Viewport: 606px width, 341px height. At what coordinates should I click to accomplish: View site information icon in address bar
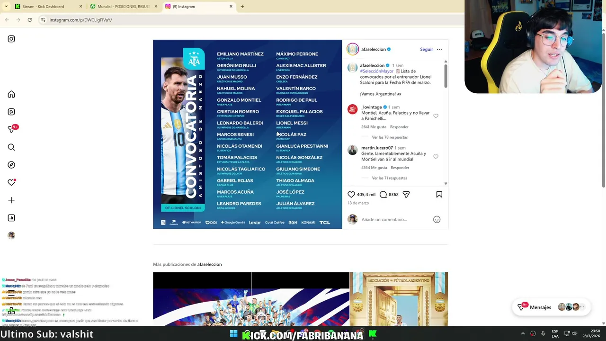tap(43, 20)
